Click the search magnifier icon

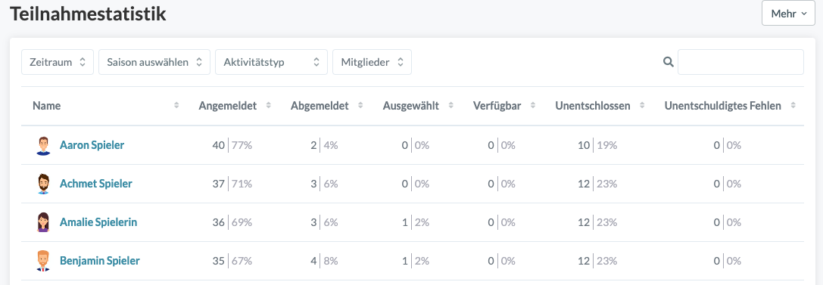coord(668,62)
